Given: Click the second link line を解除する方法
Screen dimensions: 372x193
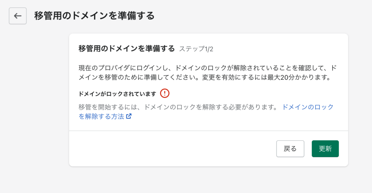Looking at the screenshot, I should [x=101, y=116].
